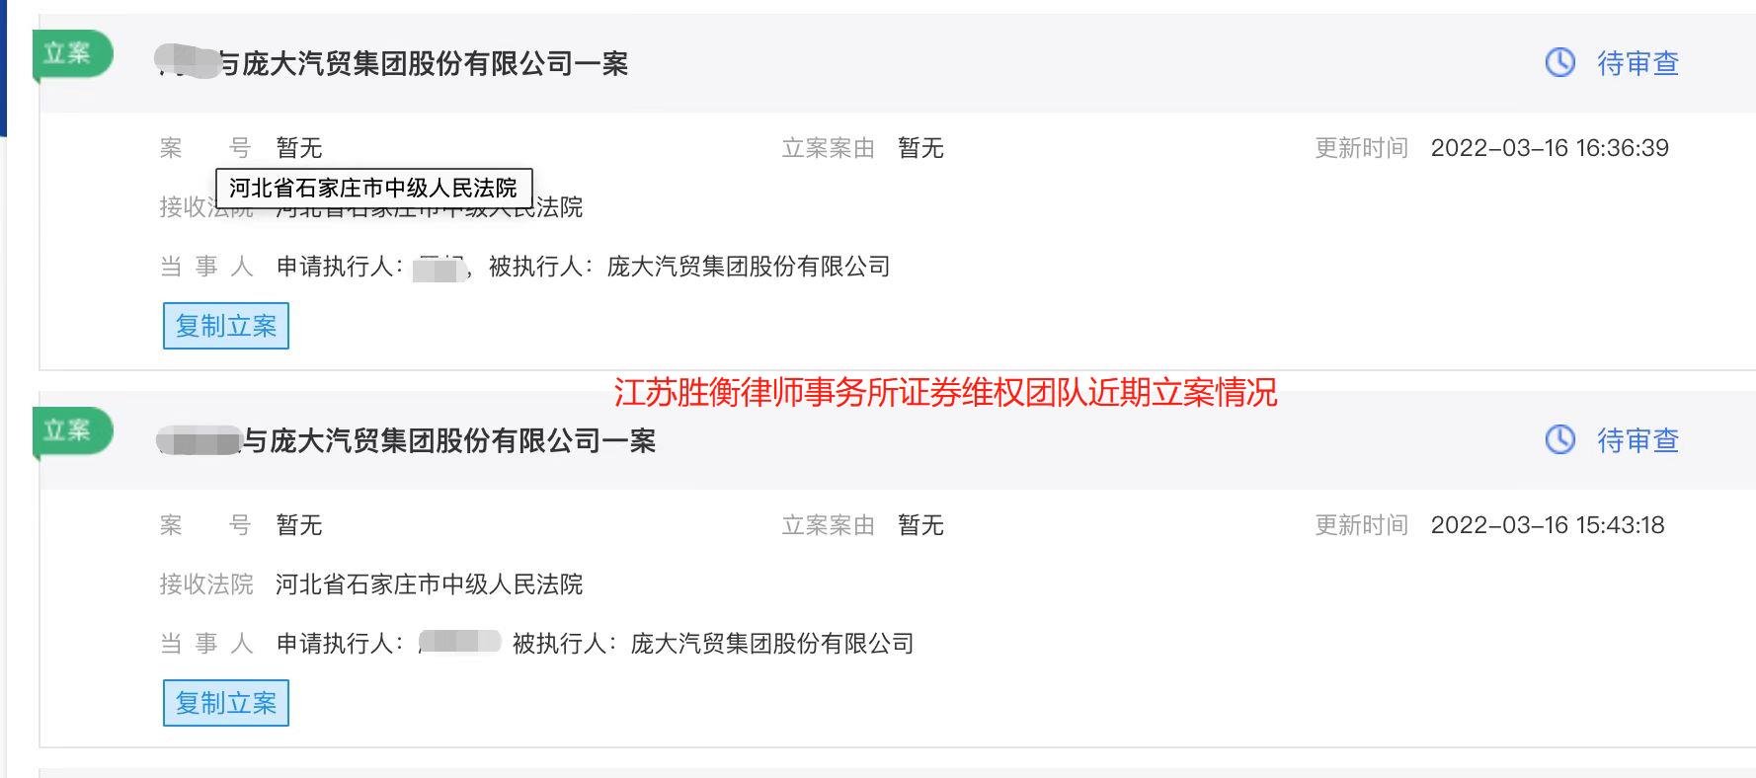Click the clock icon beside the 15:43:18 case status
This screenshot has width=1756, height=778.
[x=1559, y=440]
